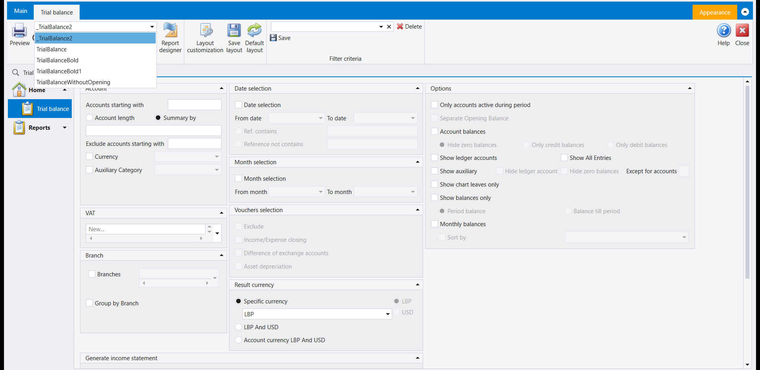The width and height of the screenshot is (760, 370).
Task: Expand the Reports sidebar group
Action: tap(65, 127)
